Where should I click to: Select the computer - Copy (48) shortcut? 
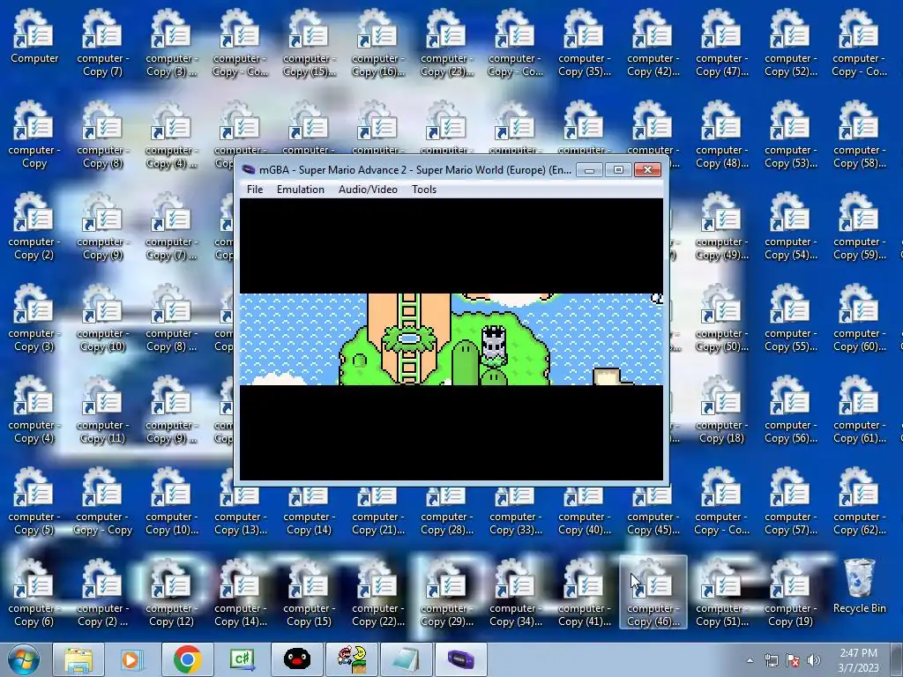click(x=721, y=134)
